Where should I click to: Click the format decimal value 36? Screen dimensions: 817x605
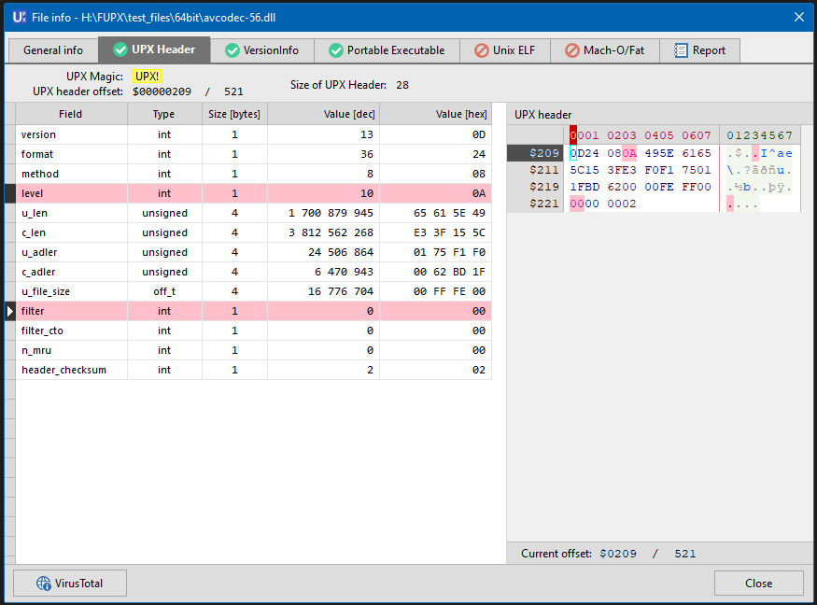click(x=367, y=154)
